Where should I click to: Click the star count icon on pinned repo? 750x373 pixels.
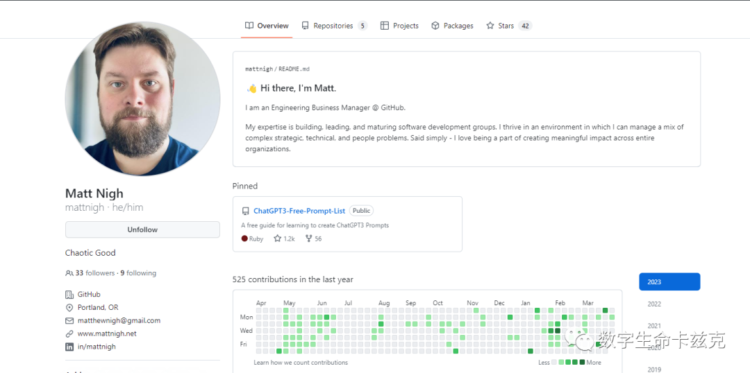pos(278,238)
